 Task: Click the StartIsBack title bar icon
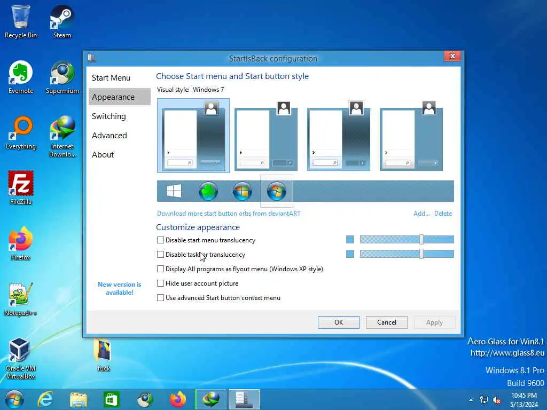point(92,58)
